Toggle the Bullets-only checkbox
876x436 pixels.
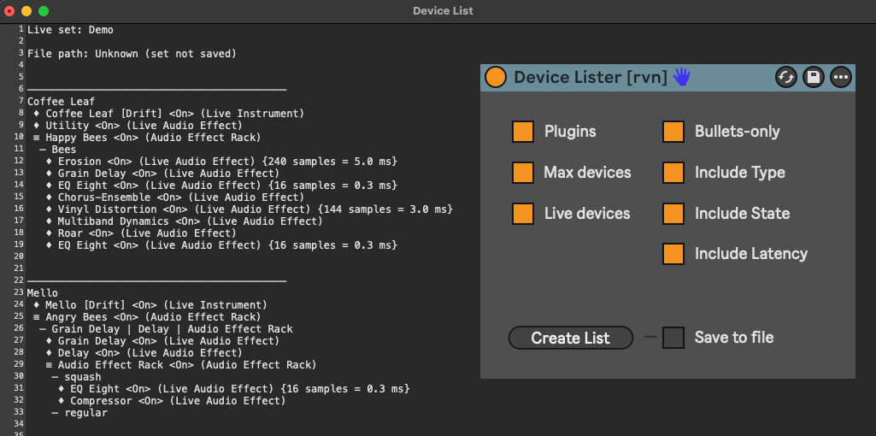pos(673,132)
